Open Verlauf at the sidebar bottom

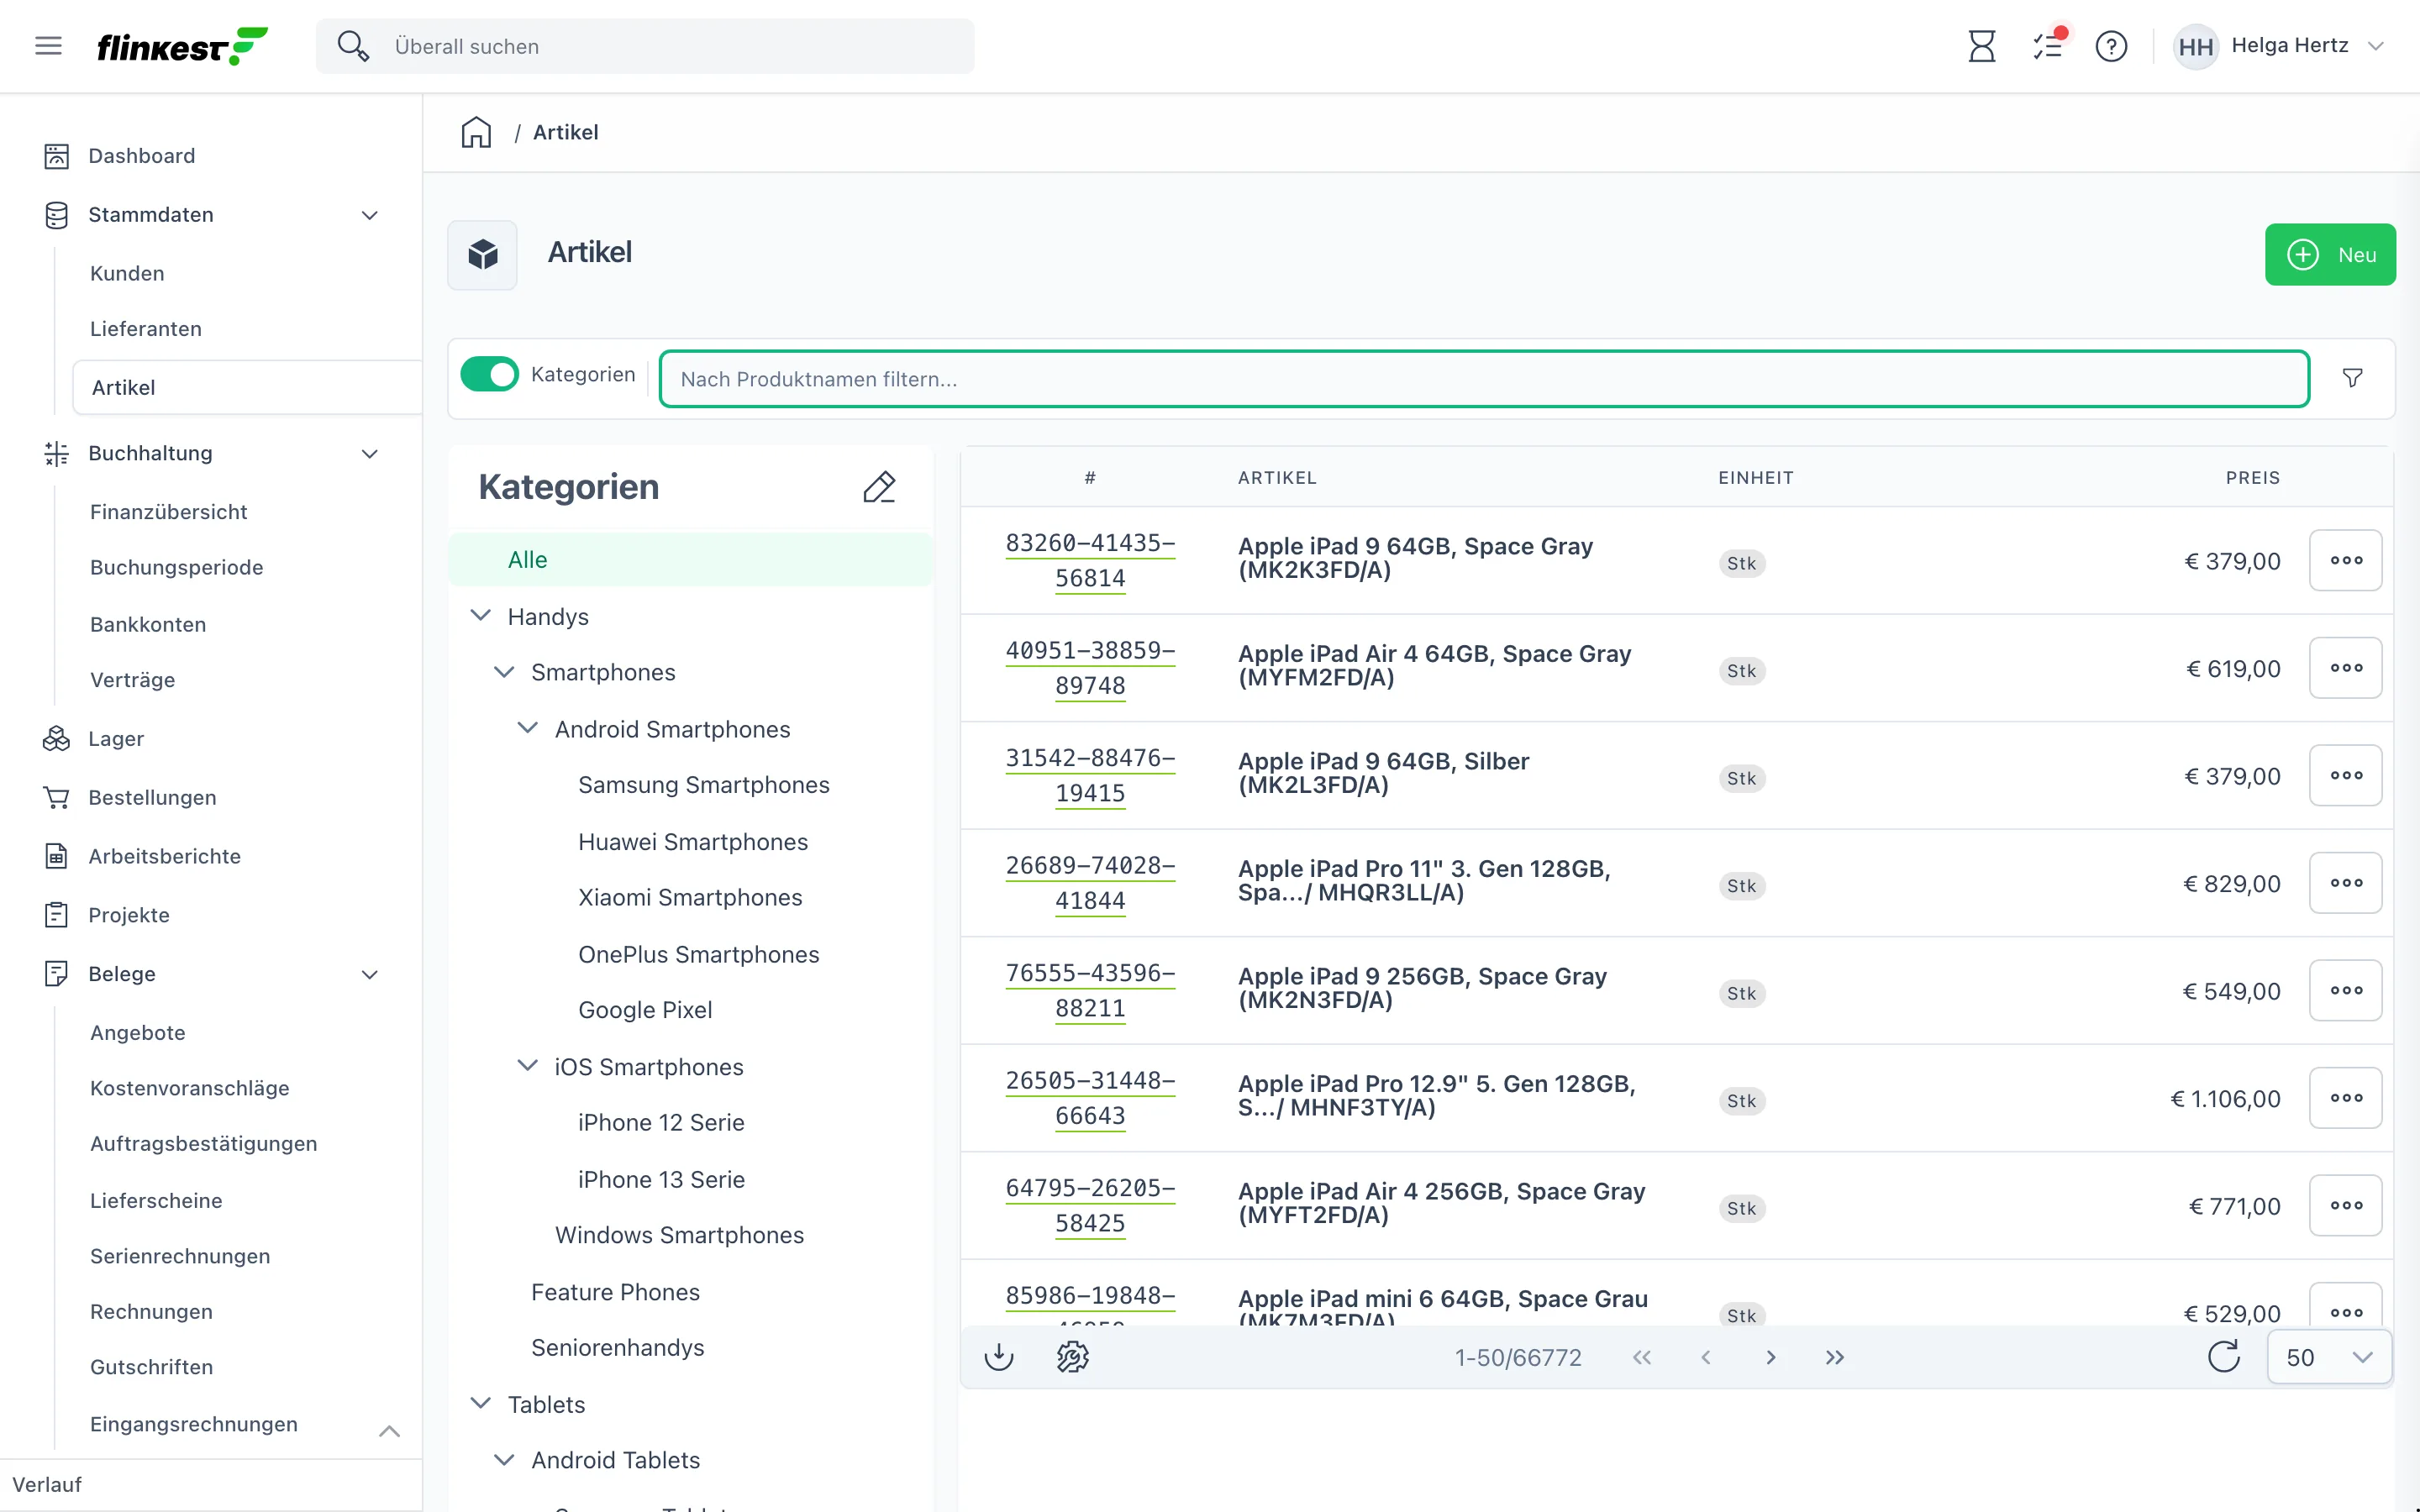pos(47,1485)
